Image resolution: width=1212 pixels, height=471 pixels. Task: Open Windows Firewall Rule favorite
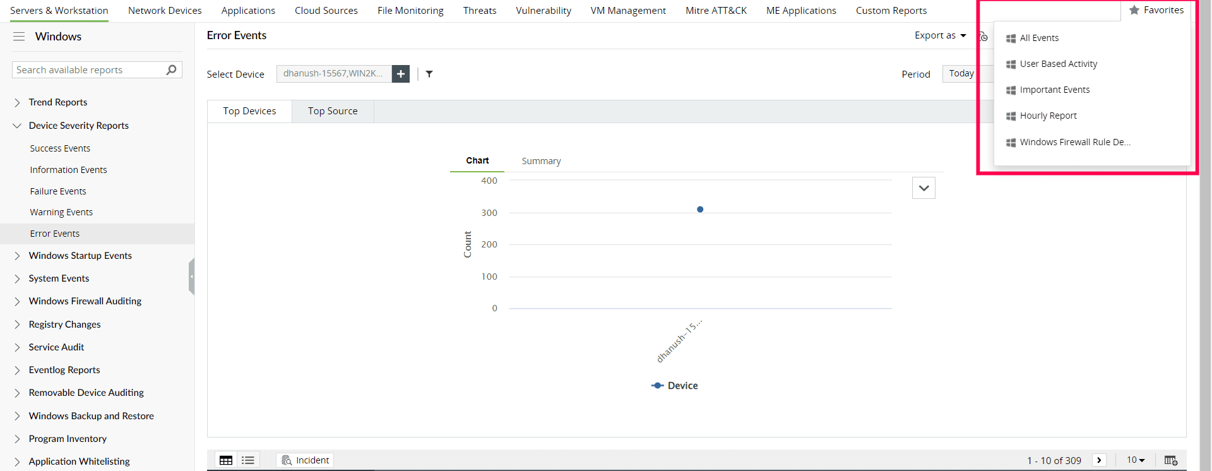1074,142
